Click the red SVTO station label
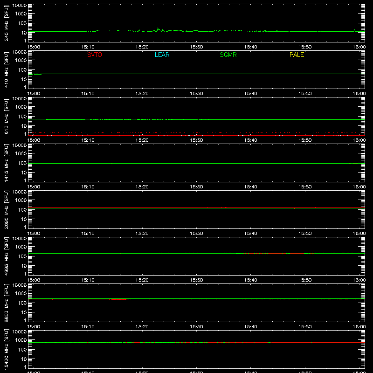 tap(95, 55)
